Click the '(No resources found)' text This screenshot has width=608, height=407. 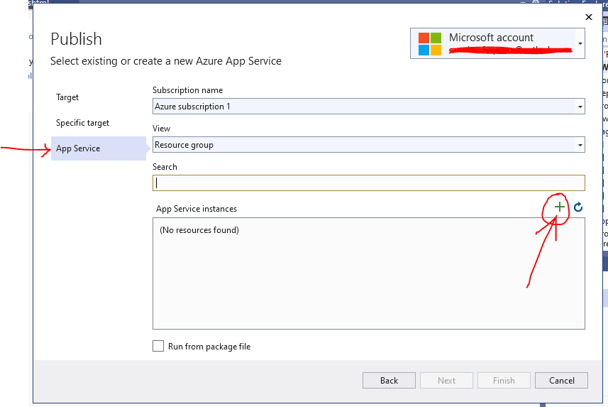tap(199, 230)
